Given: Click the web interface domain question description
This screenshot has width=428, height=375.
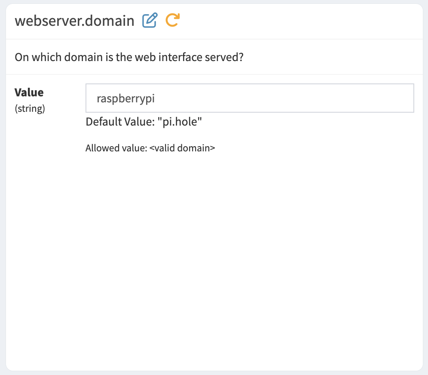Looking at the screenshot, I should click(x=129, y=57).
